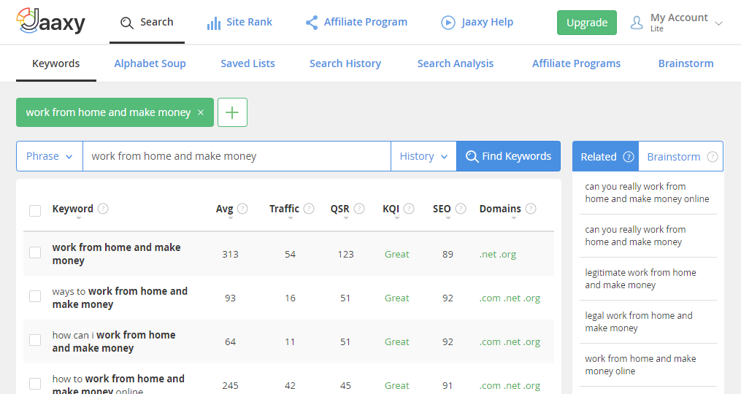Click help icon next to QSR header
Viewport: 741px width, 394px height.
(359, 209)
